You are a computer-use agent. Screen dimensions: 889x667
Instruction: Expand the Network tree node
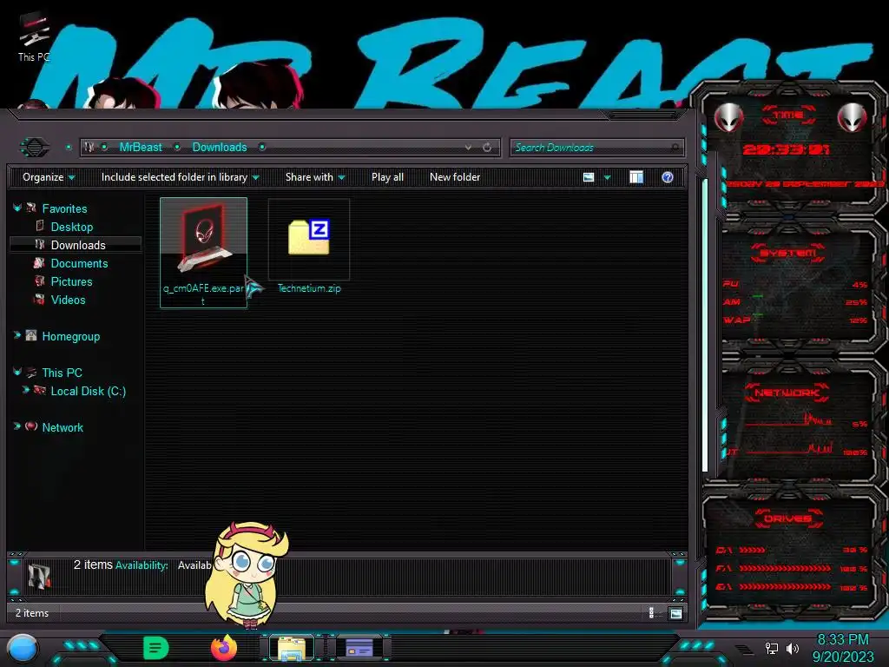[17, 426]
